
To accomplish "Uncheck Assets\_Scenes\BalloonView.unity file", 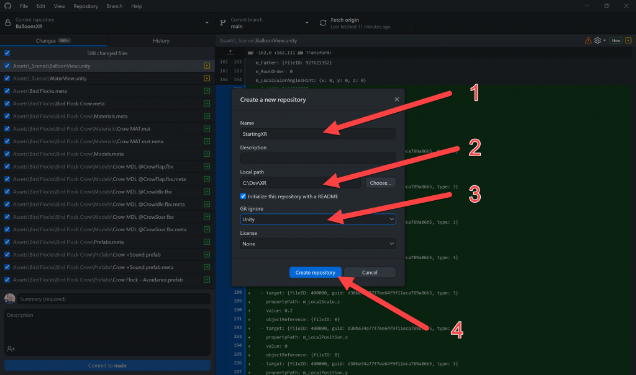I will click(7, 66).
